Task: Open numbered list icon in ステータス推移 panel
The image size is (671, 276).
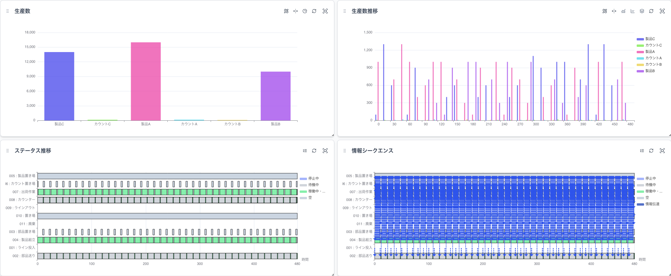Action: click(305, 151)
